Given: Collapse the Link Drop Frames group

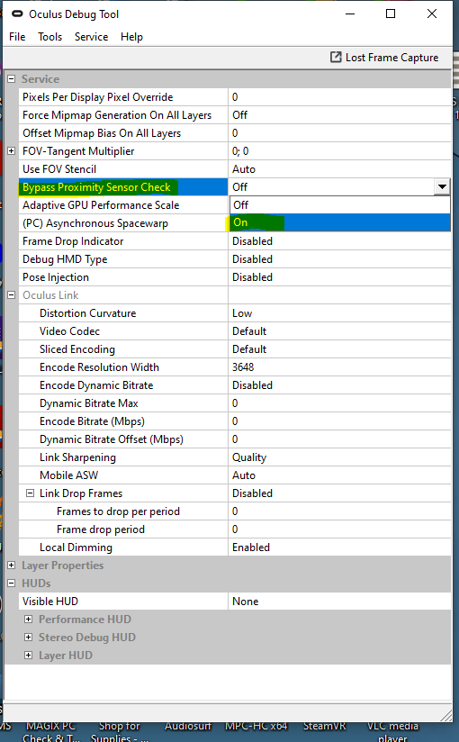Looking at the screenshot, I should (x=30, y=493).
